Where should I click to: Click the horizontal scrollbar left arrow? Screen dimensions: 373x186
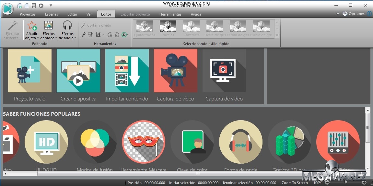coord(5,174)
